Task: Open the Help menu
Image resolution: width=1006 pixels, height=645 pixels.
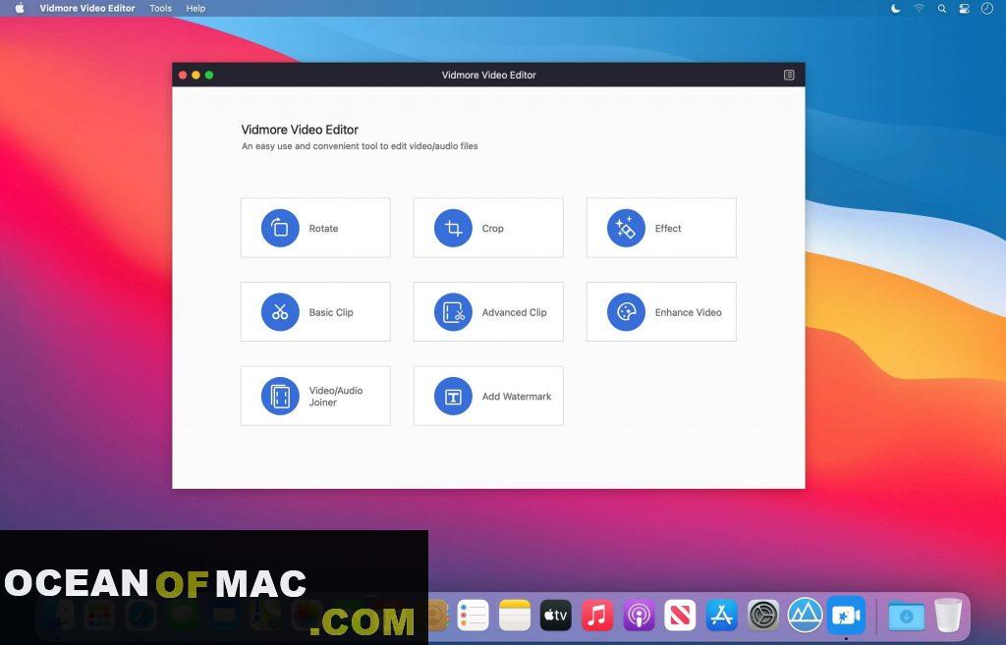Action: (196, 8)
